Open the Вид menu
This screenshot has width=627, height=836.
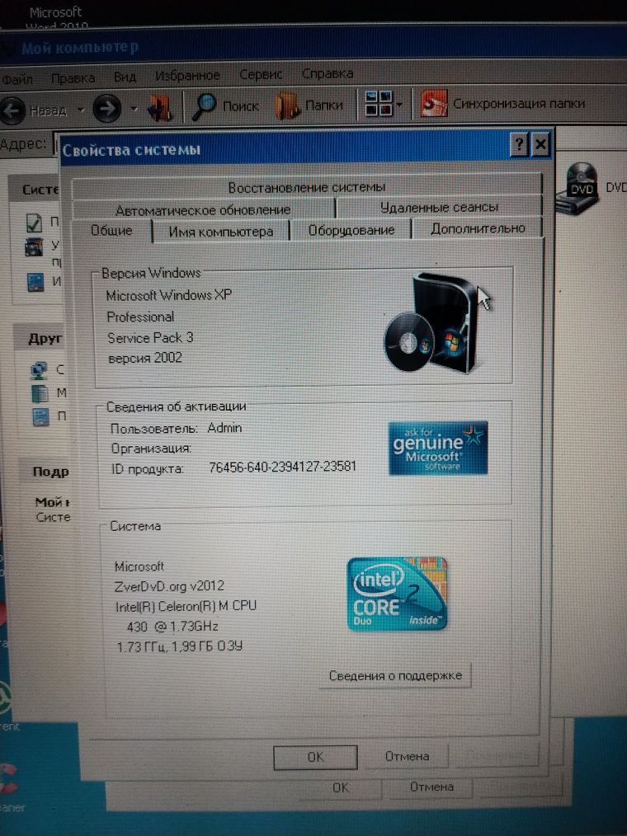click(125, 77)
